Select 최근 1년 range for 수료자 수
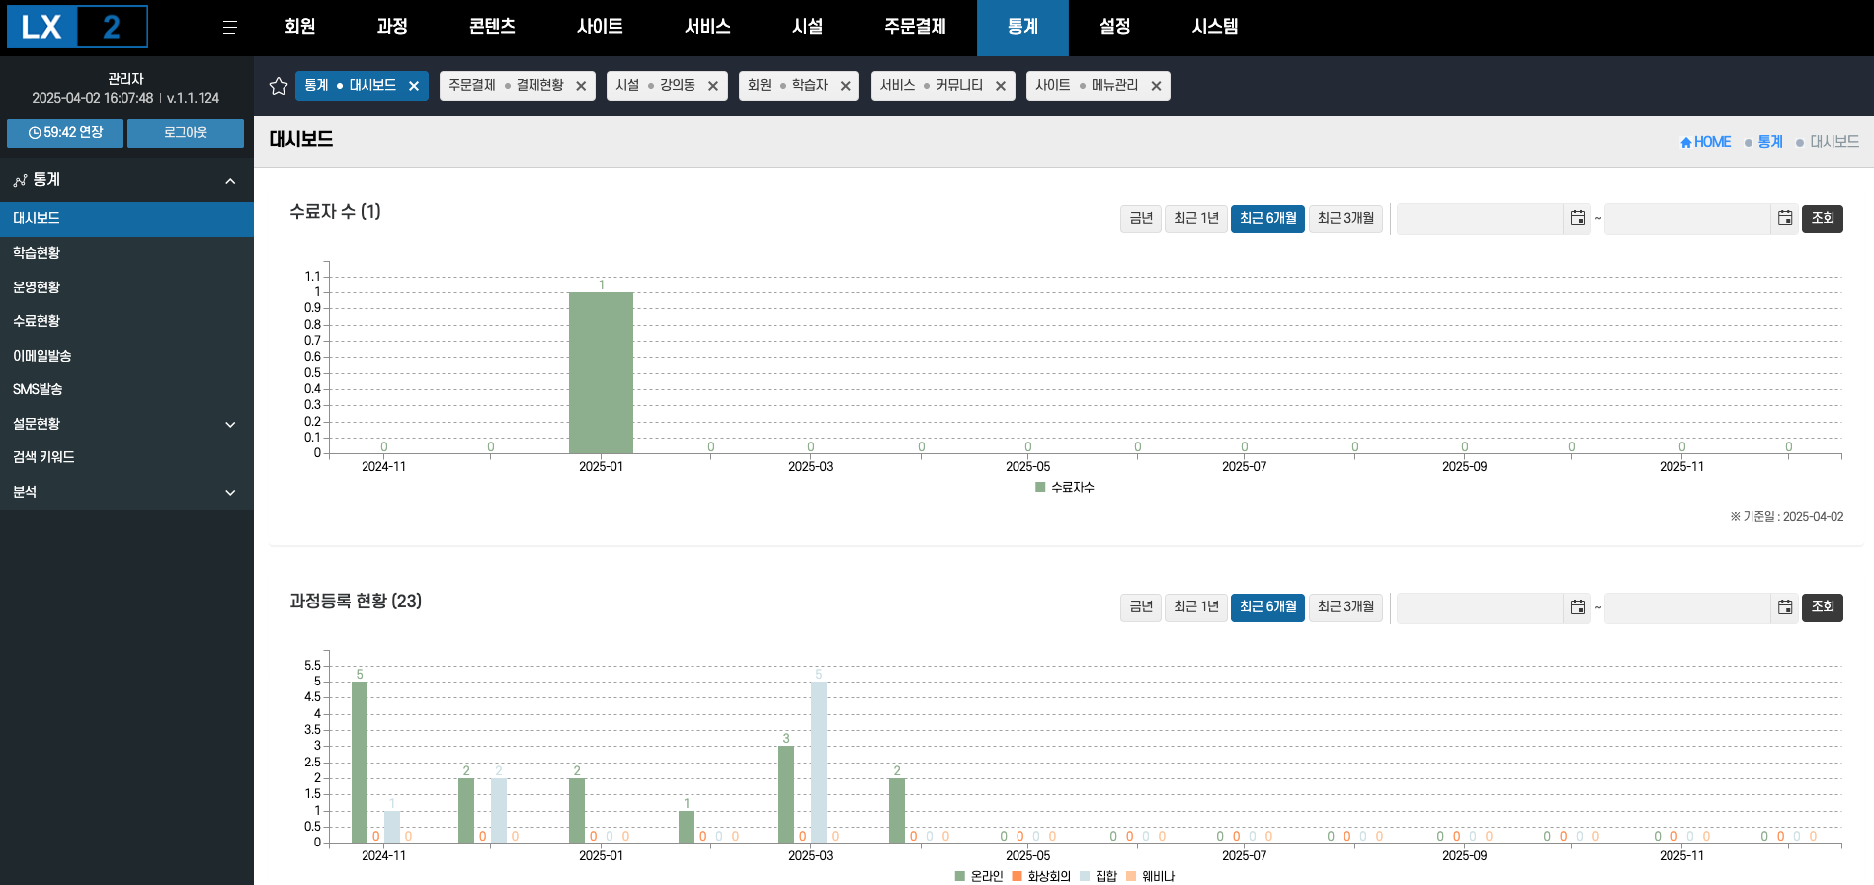Screen dimensions: 1874x885 pyautogui.click(x=1195, y=218)
